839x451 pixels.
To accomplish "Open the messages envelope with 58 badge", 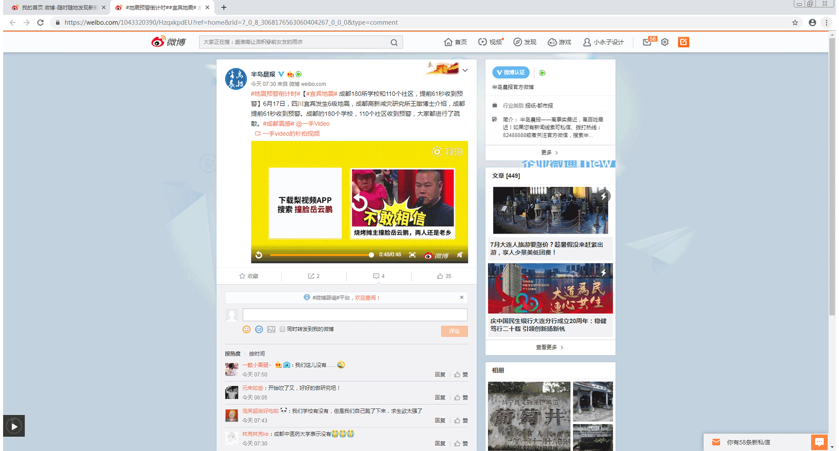I will pos(647,42).
